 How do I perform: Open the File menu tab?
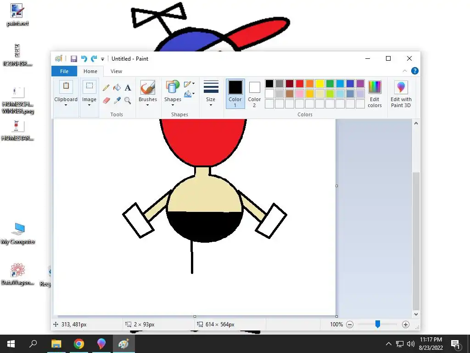64,71
